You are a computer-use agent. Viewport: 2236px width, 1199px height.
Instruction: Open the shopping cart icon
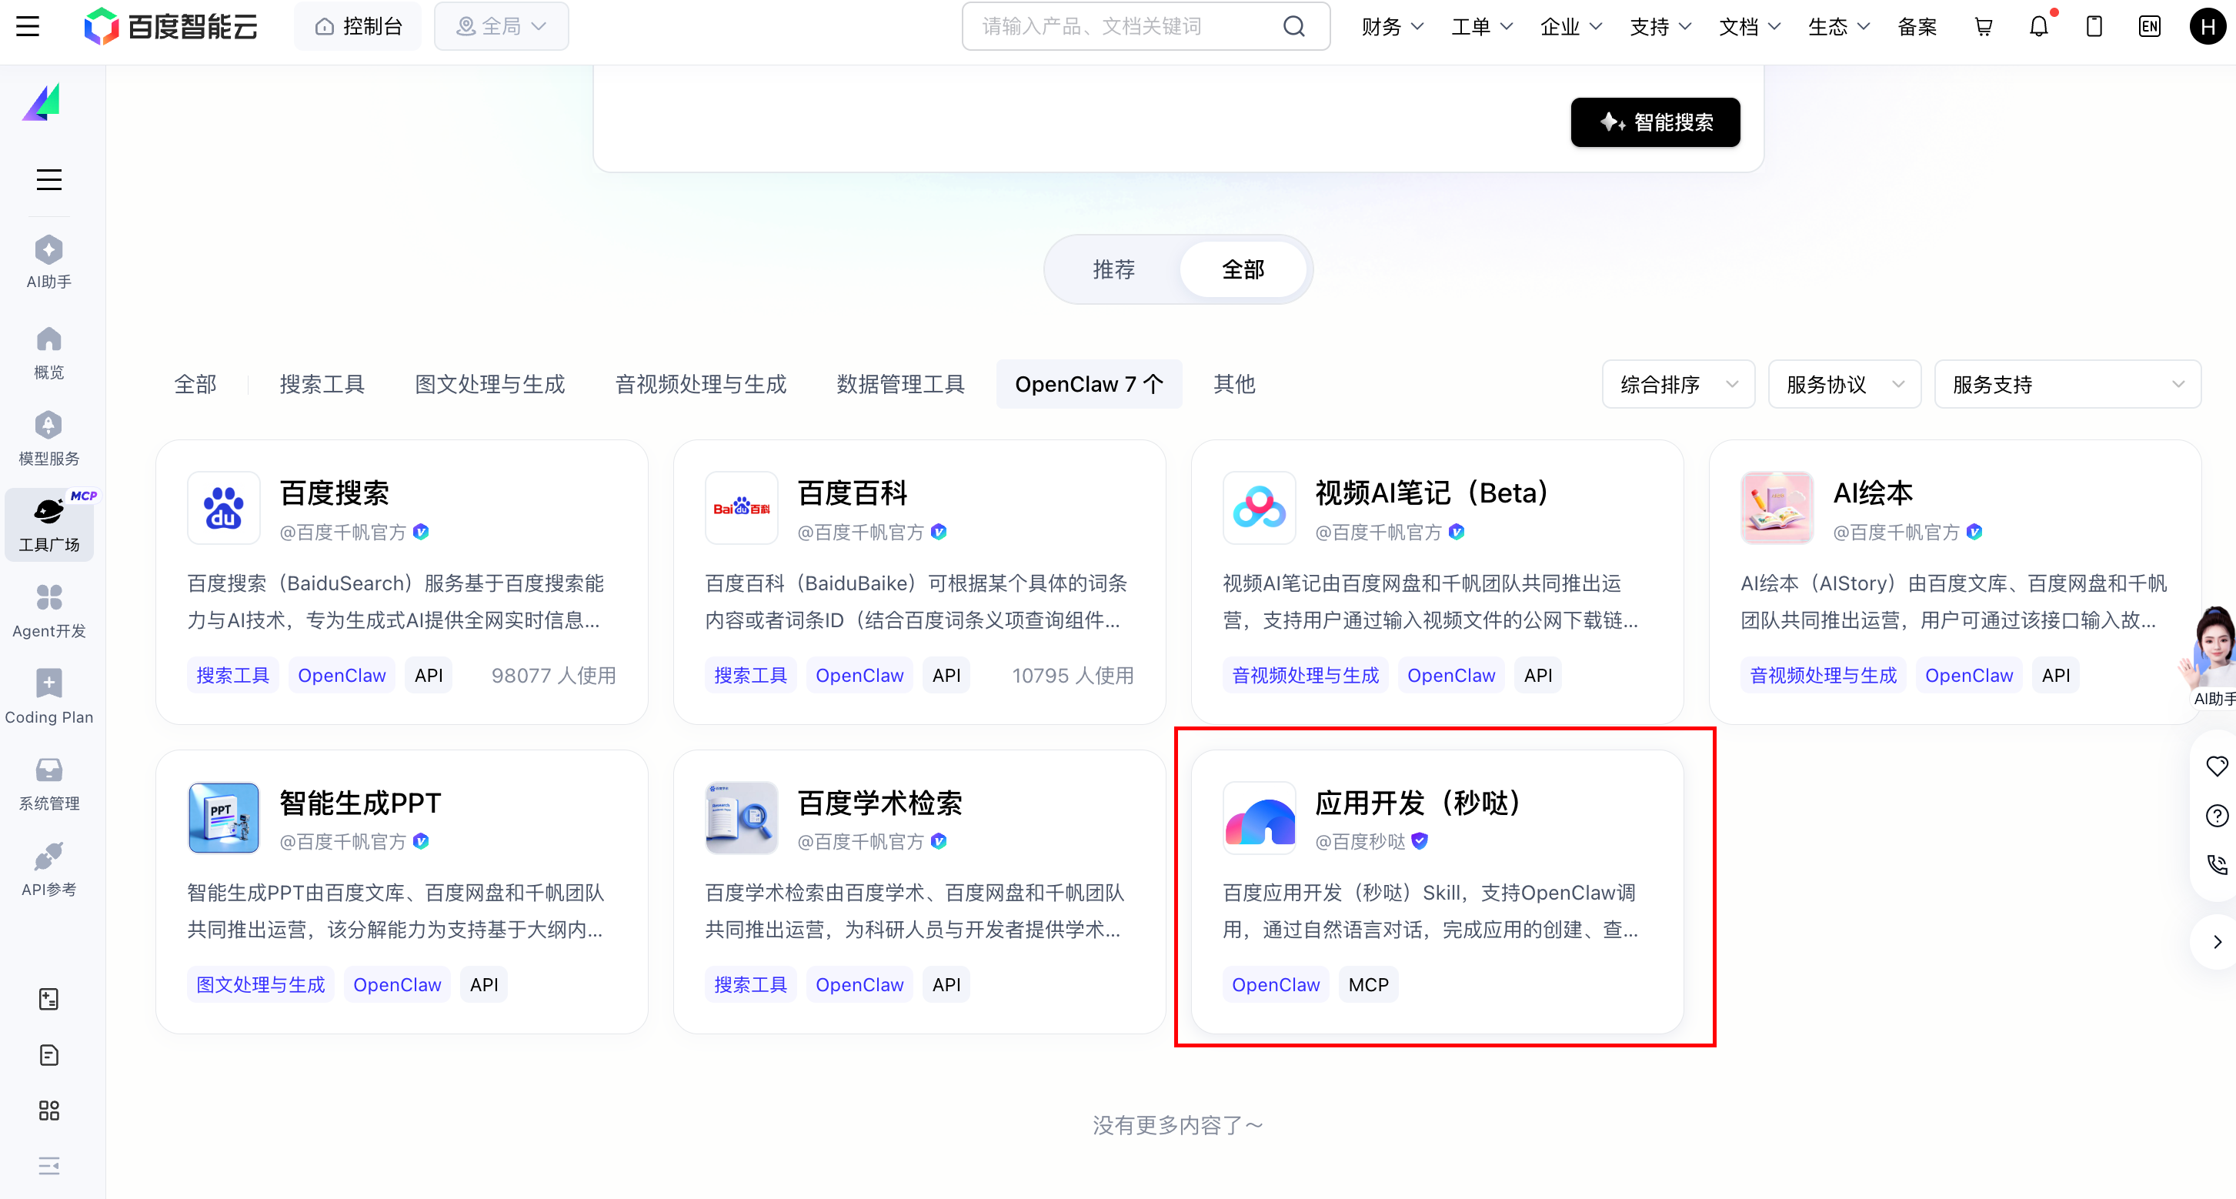[x=1984, y=27]
